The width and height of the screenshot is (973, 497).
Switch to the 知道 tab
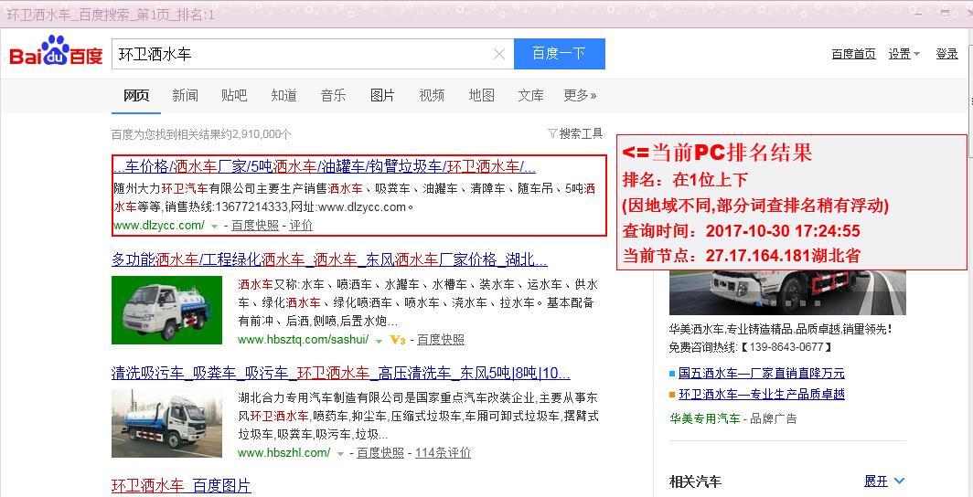click(x=283, y=95)
